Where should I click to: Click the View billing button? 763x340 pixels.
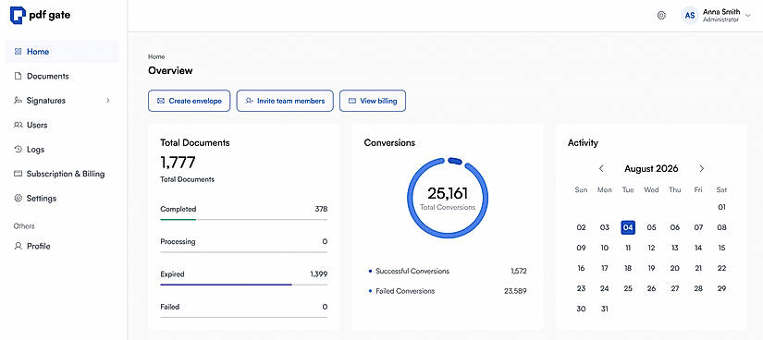point(373,101)
